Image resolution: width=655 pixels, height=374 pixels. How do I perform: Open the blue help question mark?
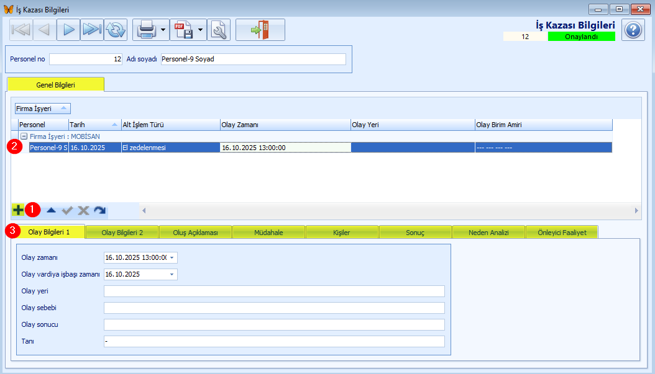tap(633, 30)
